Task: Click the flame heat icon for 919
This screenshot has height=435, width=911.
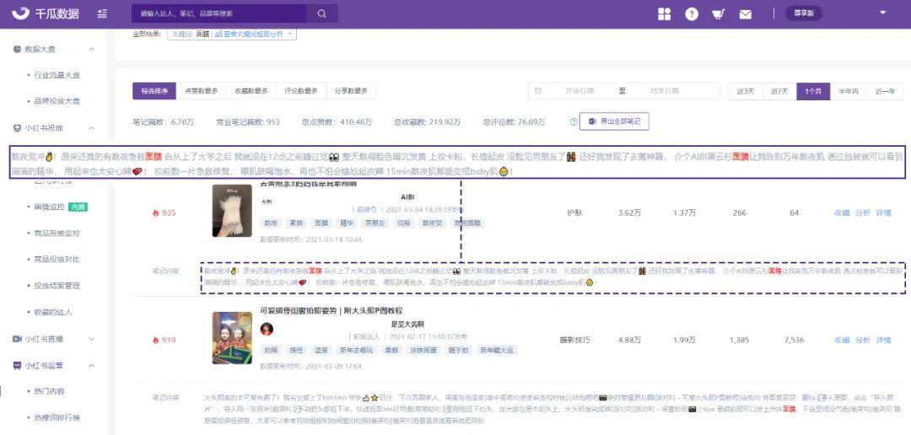Action: (156, 340)
